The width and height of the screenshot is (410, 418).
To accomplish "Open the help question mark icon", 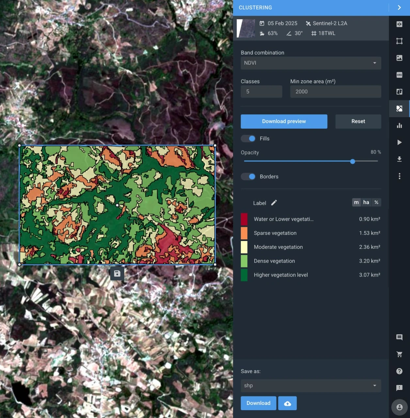I will click(x=399, y=371).
